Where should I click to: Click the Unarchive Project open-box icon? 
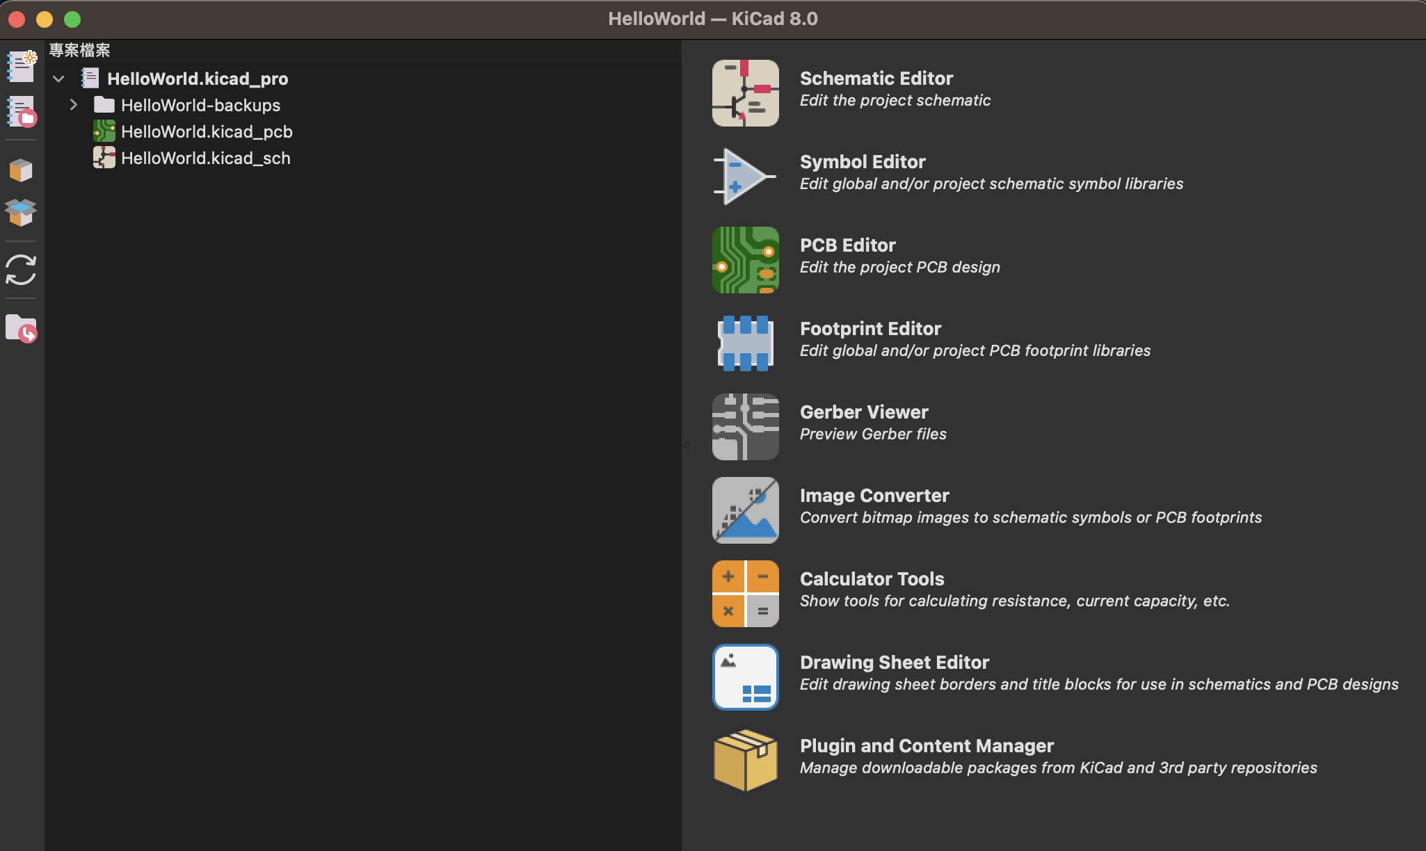[x=21, y=213]
